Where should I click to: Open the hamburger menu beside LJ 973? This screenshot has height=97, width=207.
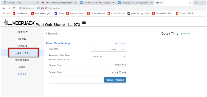tap(84, 23)
